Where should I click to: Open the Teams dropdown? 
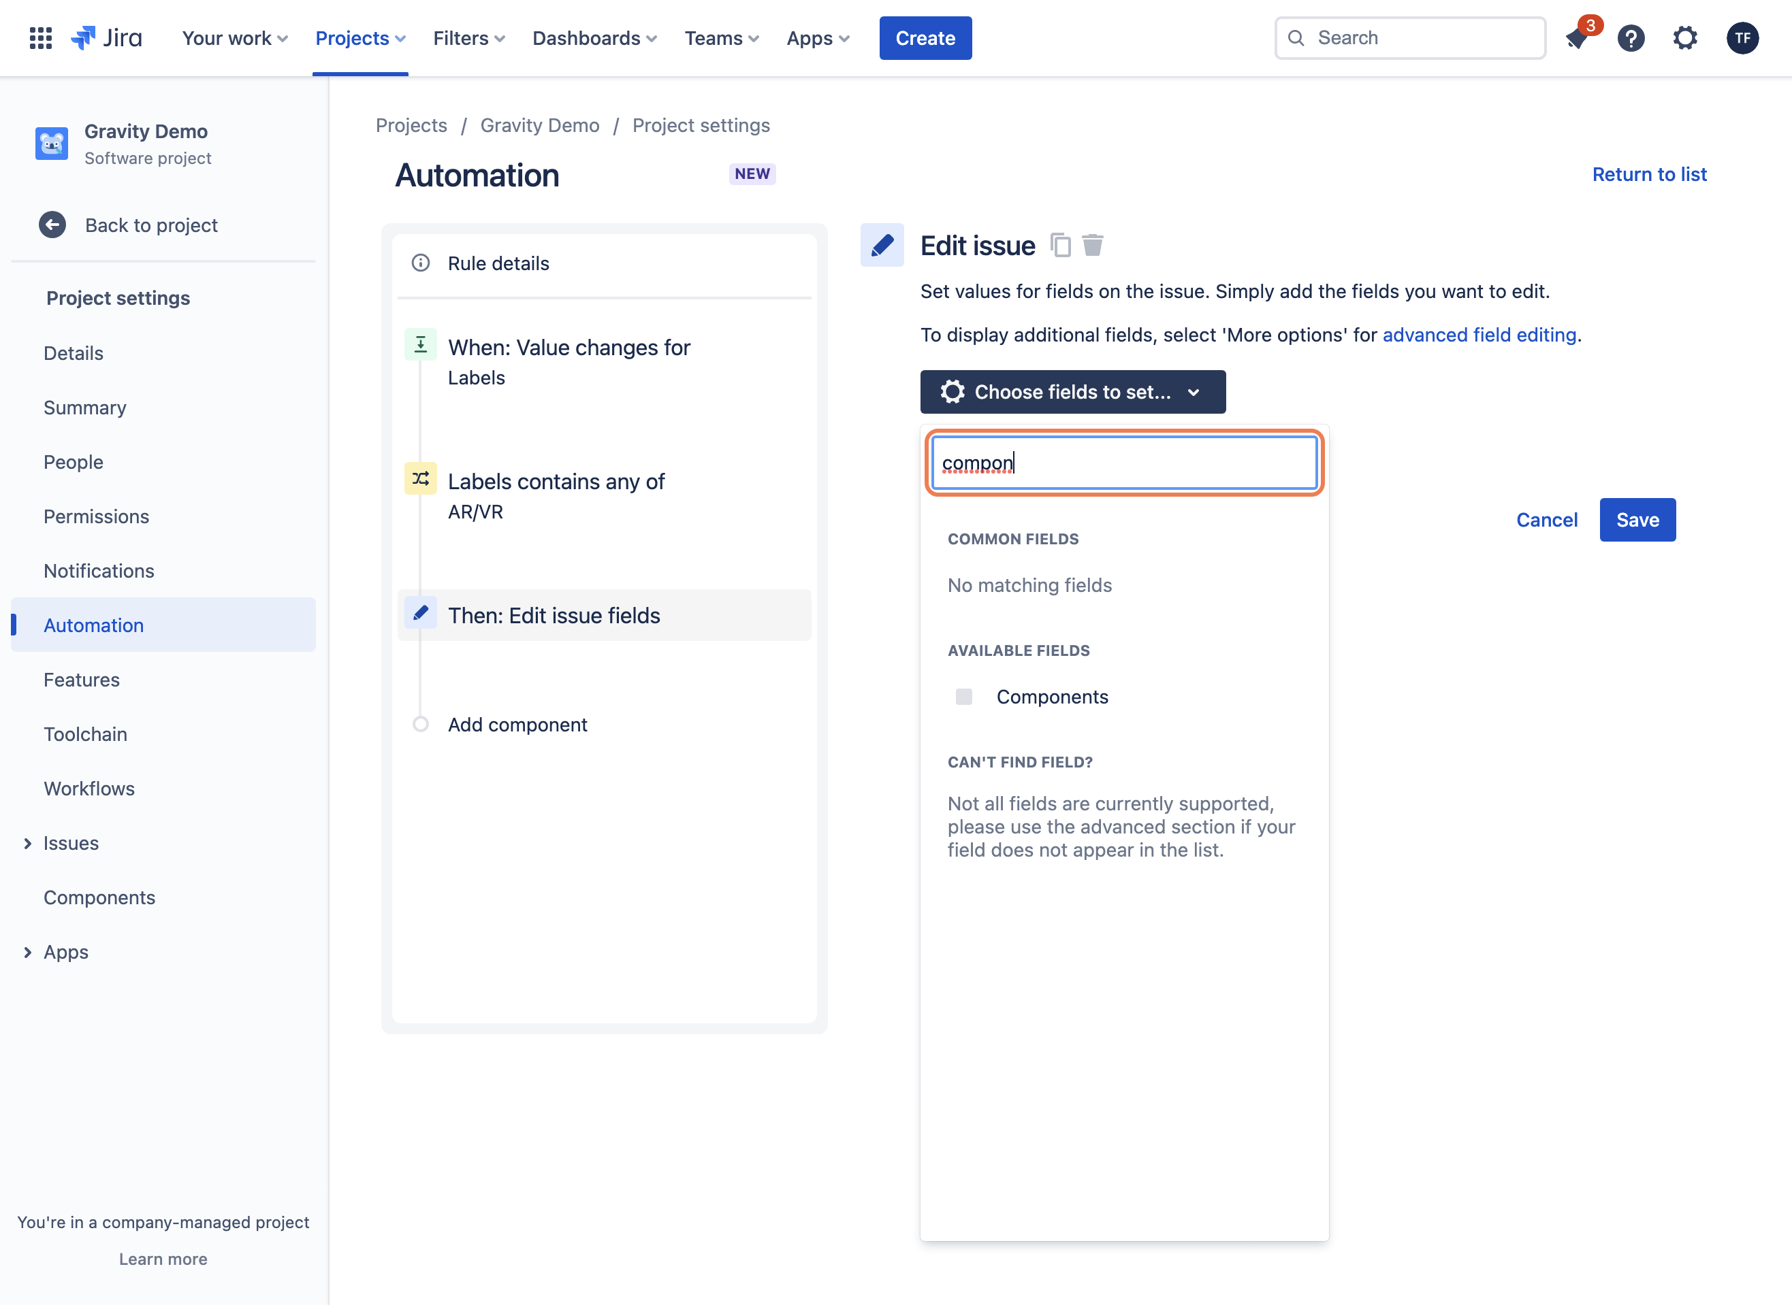tap(721, 38)
